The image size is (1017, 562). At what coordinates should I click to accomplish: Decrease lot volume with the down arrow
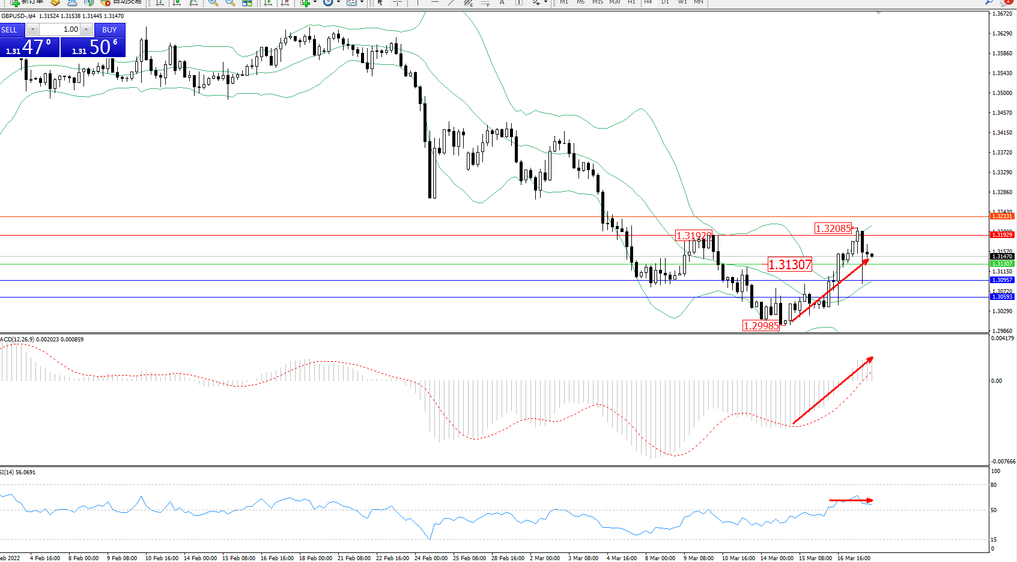(32, 29)
